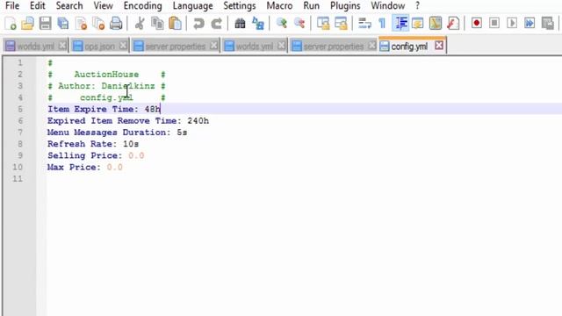Close the first server.properties tab

click(214, 46)
